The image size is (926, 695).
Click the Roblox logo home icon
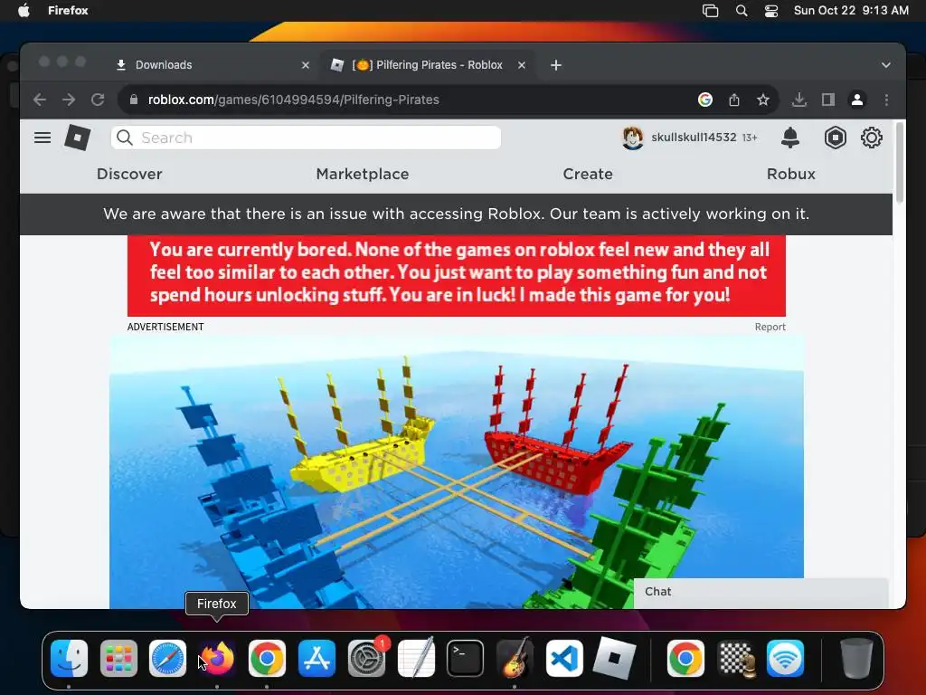tap(78, 138)
